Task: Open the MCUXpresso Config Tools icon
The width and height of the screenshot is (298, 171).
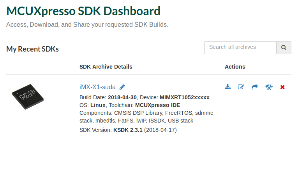Action: 269,87
